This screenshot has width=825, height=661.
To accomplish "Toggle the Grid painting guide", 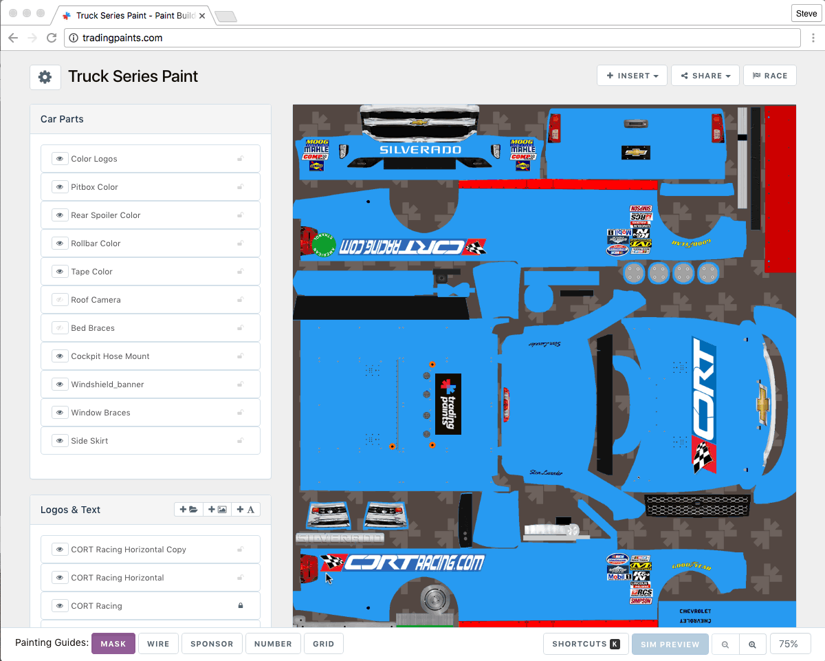I will (324, 644).
